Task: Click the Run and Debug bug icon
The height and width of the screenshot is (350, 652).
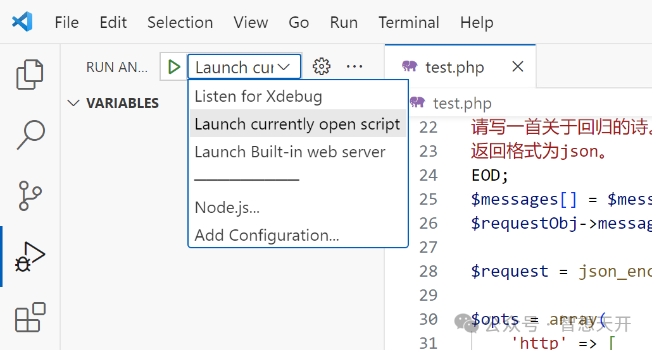Action: [x=30, y=257]
